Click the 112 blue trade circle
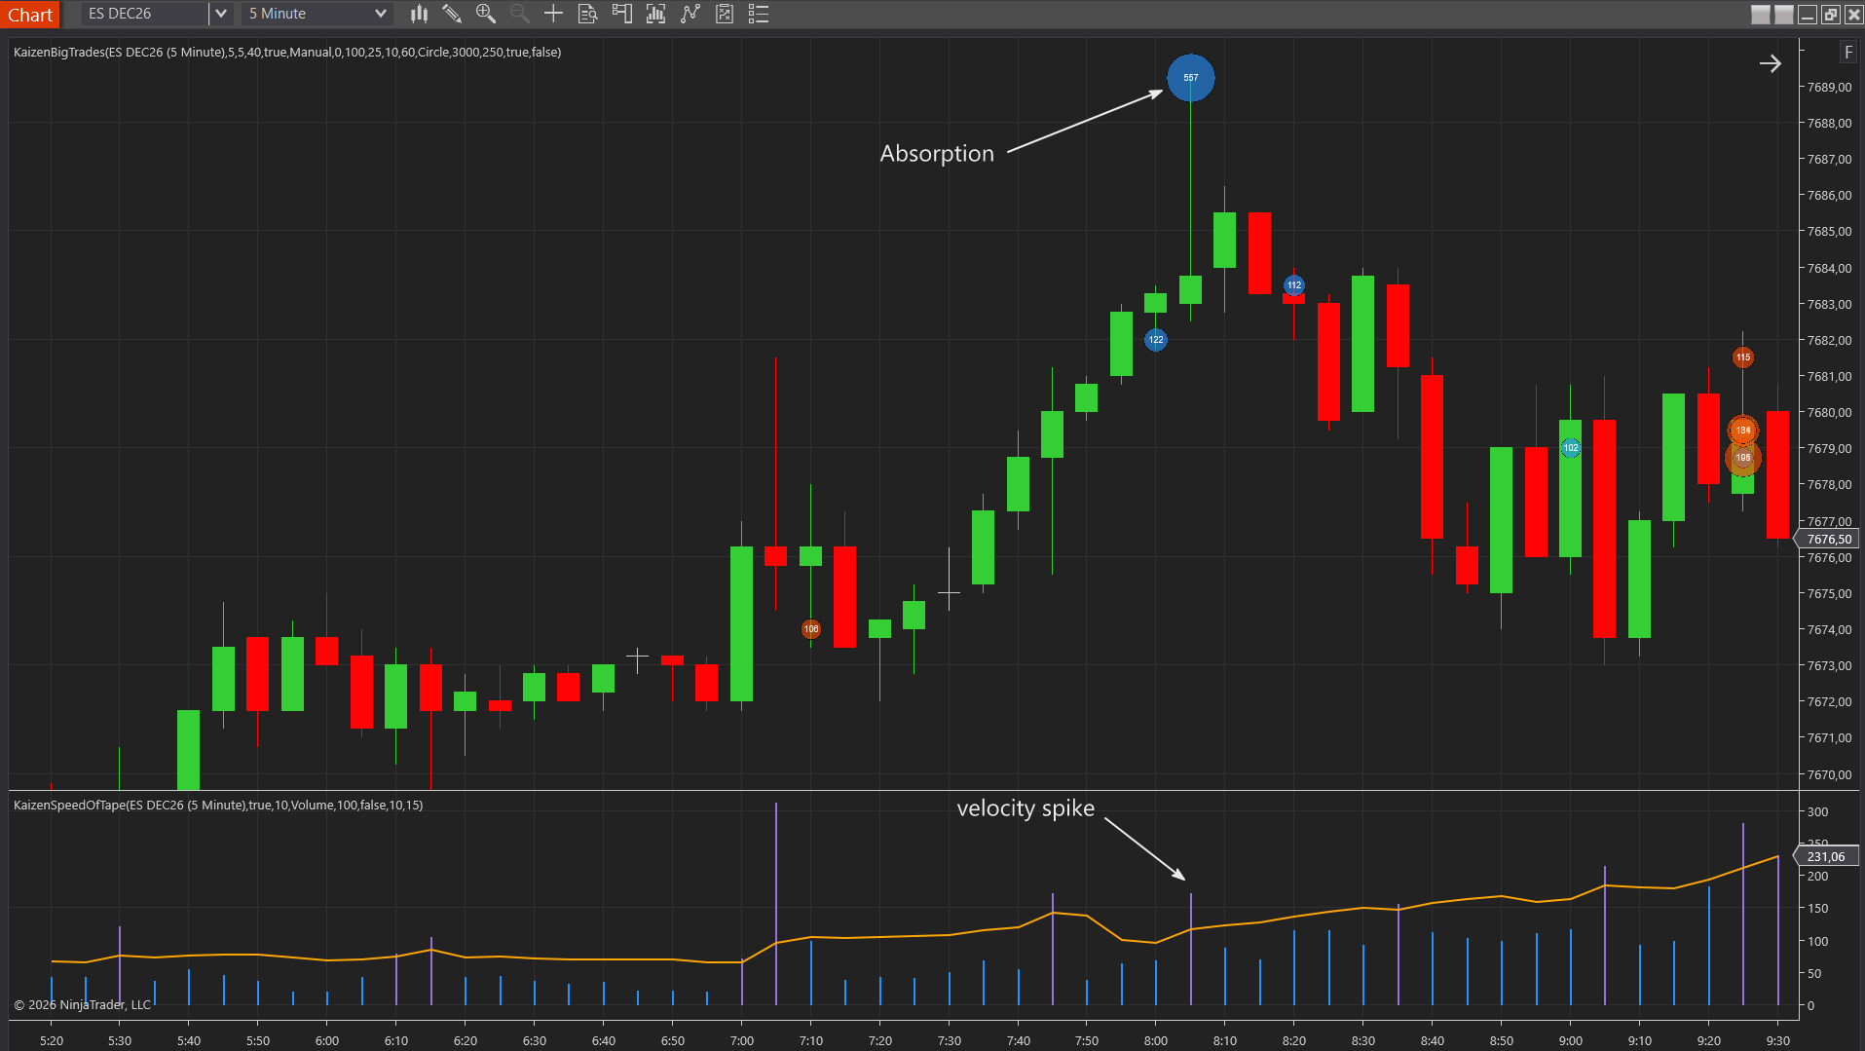Image resolution: width=1865 pixels, height=1051 pixels. tap(1293, 285)
